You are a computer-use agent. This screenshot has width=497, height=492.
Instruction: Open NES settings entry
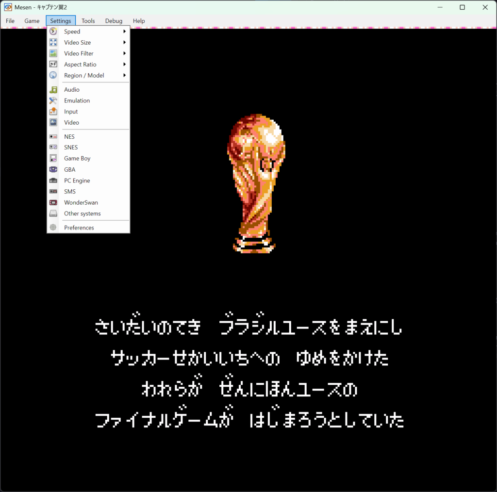point(69,137)
